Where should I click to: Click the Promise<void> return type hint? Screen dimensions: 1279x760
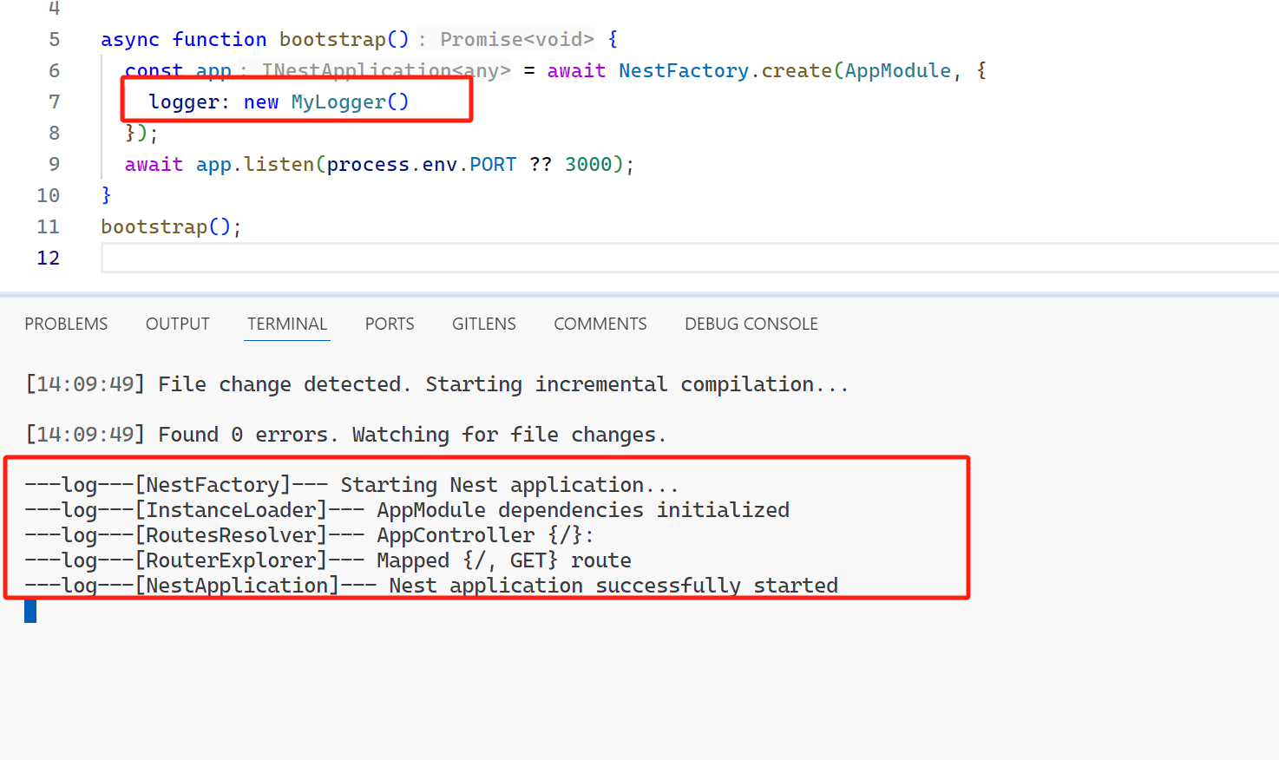coord(516,40)
